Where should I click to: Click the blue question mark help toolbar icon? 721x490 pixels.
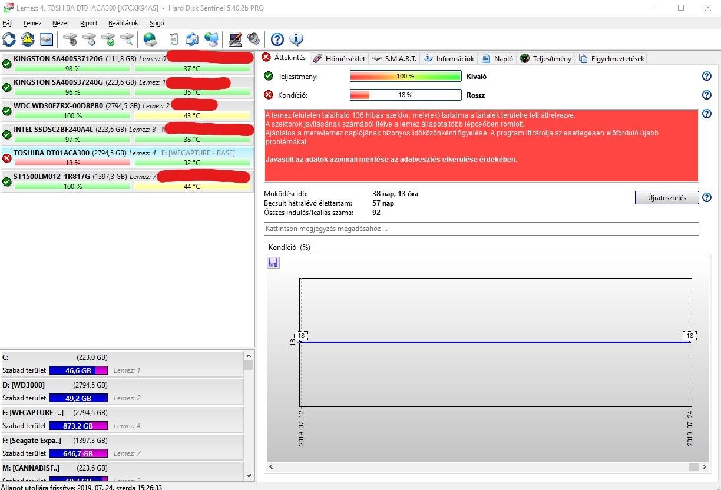pos(277,39)
